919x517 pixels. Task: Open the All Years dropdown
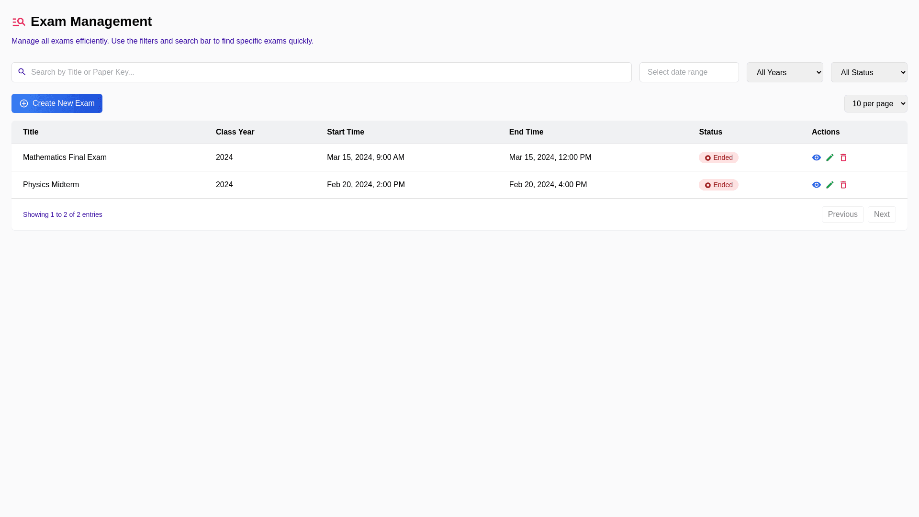(785, 72)
